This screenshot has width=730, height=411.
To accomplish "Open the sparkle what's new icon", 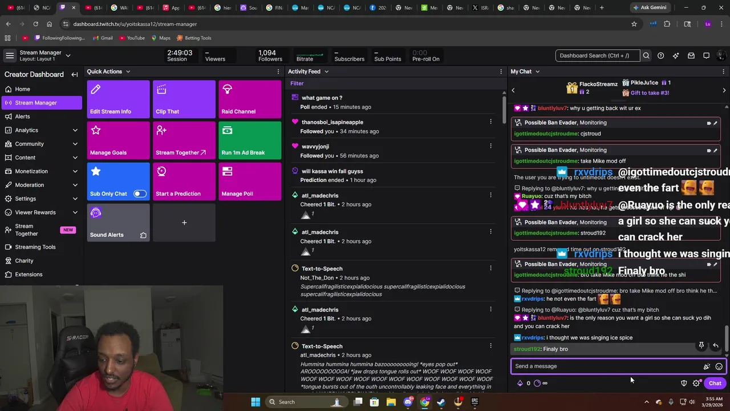I will [x=676, y=55].
